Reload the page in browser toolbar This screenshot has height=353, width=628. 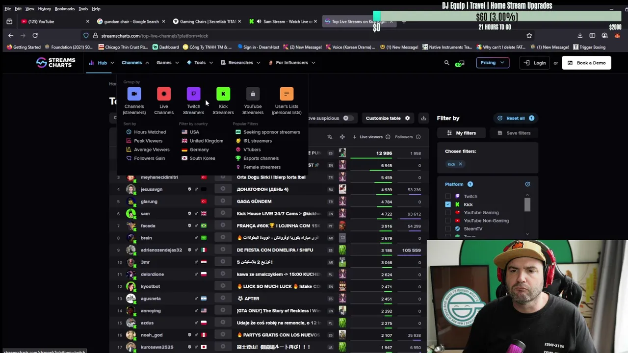[x=35, y=35]
